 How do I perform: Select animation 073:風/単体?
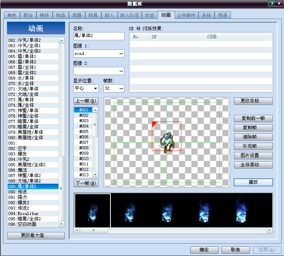33,100
